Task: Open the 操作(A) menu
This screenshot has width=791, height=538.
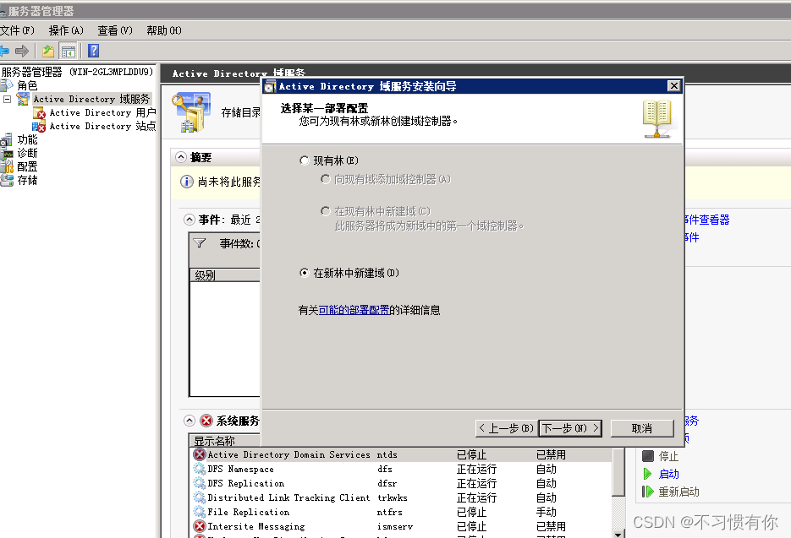Action: (x=66, y=30)
